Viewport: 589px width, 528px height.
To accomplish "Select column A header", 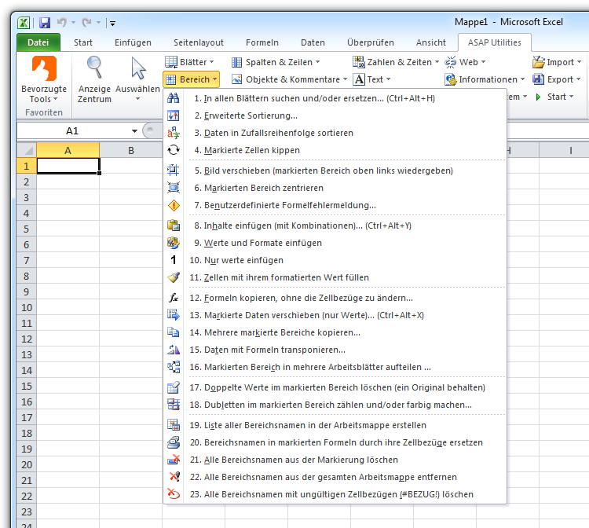I will point(68,150).
